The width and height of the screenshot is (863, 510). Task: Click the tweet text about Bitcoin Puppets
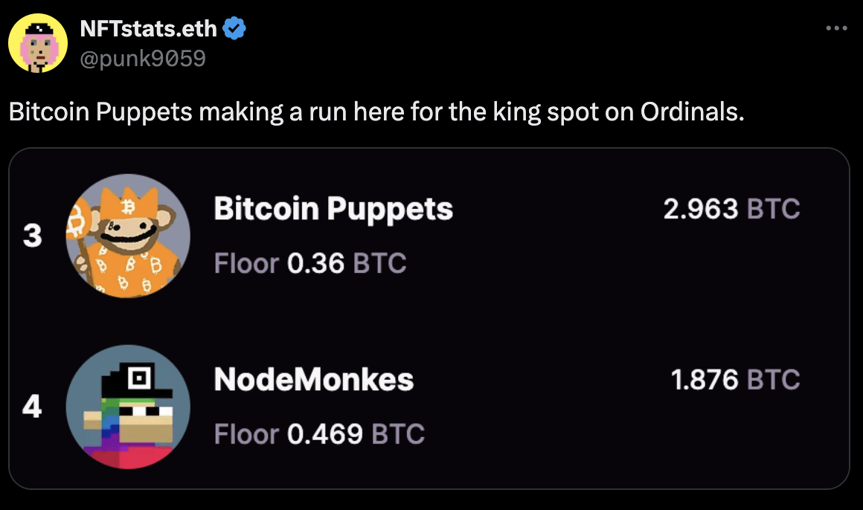tap(376, 112)
